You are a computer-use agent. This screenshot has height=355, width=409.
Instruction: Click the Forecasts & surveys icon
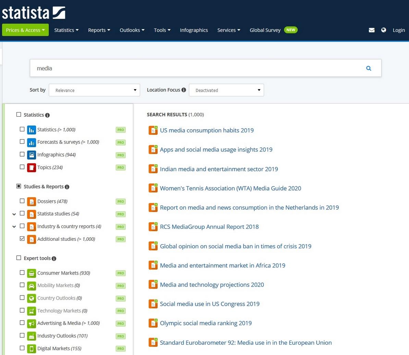pos(32,142)
